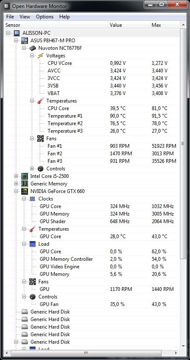Click the ASUS P8H67-M PRO motherboard icon
The height and width of the screenshot is (360, 190).
point(25,41)
